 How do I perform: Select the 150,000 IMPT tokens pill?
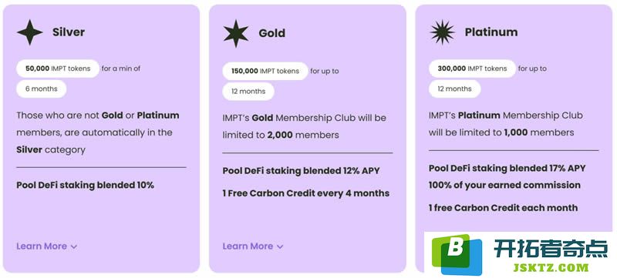click(265, 71)
